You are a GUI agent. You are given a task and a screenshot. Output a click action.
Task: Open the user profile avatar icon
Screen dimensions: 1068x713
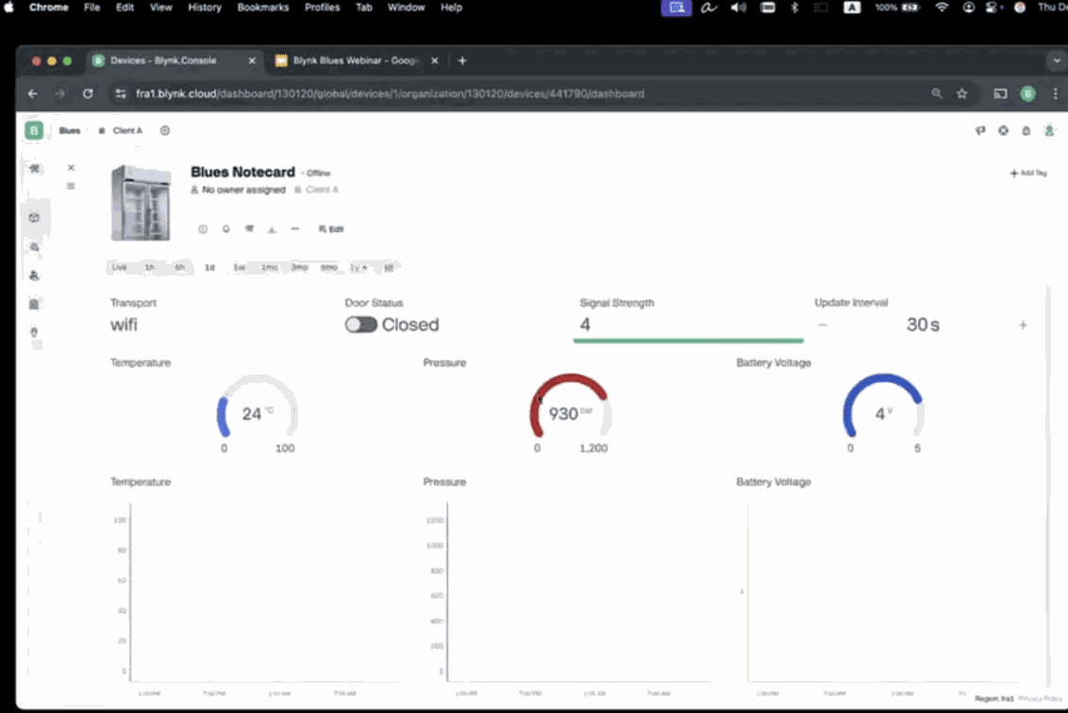click(x=1050, y=131)
